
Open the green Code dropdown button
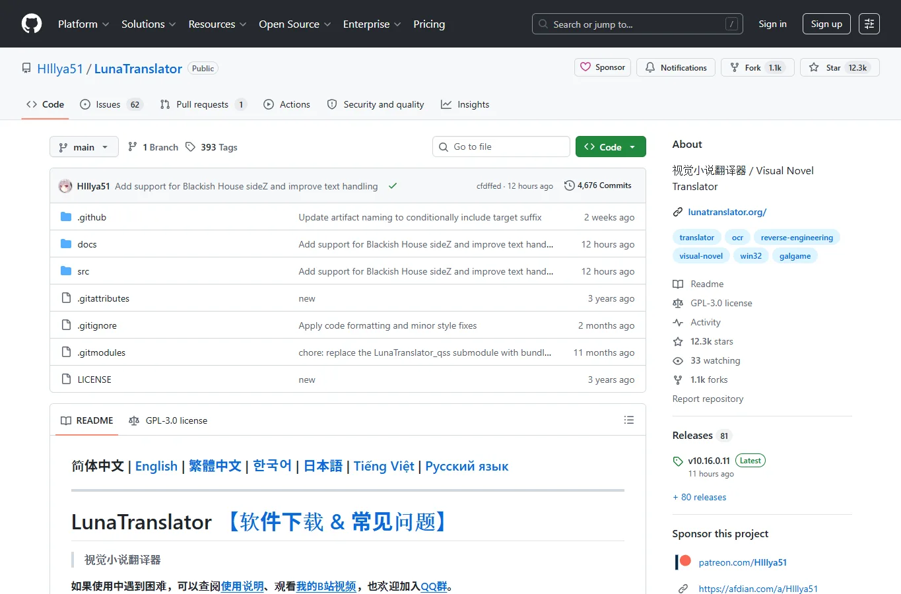(611, 147)
